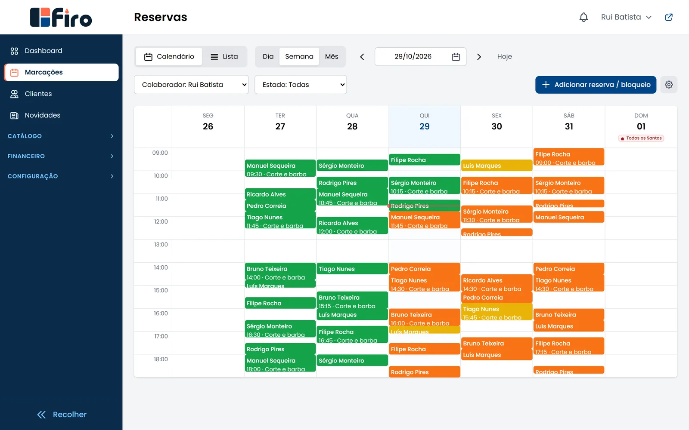Click the Recolher double-chevron icon
Screen dimensions: 689x430
click(x=41, y=415)
